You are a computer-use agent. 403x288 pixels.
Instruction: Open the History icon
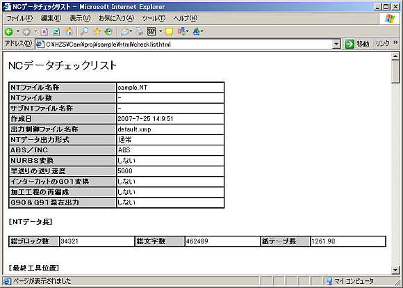tap(108, 32)
